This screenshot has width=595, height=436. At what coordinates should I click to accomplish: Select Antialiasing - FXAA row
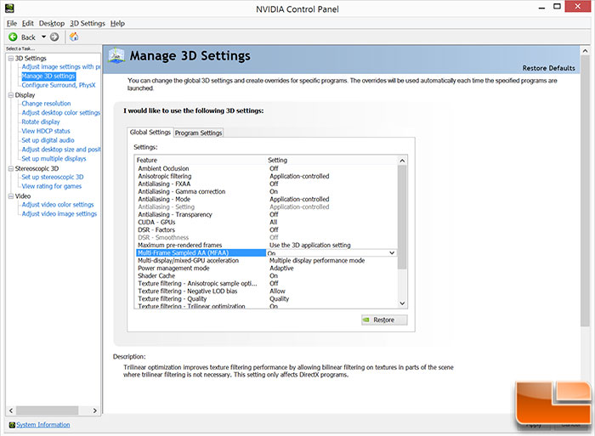267,184
